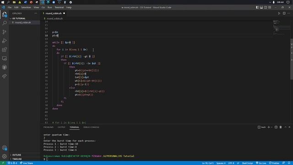Click the feedback icon in the status bar
Screen dimensions: 293x165
(x=284, y=163)
